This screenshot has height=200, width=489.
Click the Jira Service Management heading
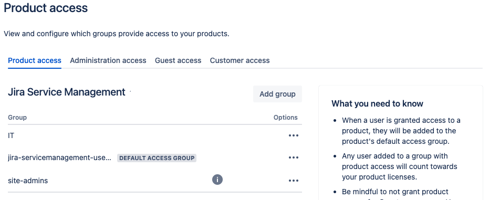pyautogui.click(x=67, y=92)
